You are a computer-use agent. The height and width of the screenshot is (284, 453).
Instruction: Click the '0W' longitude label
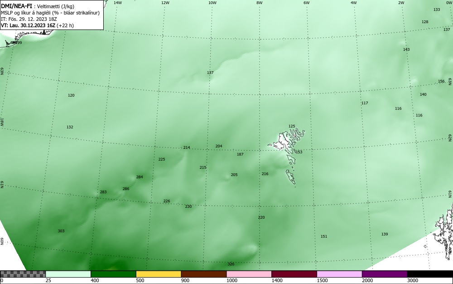[x=448, y=3]
